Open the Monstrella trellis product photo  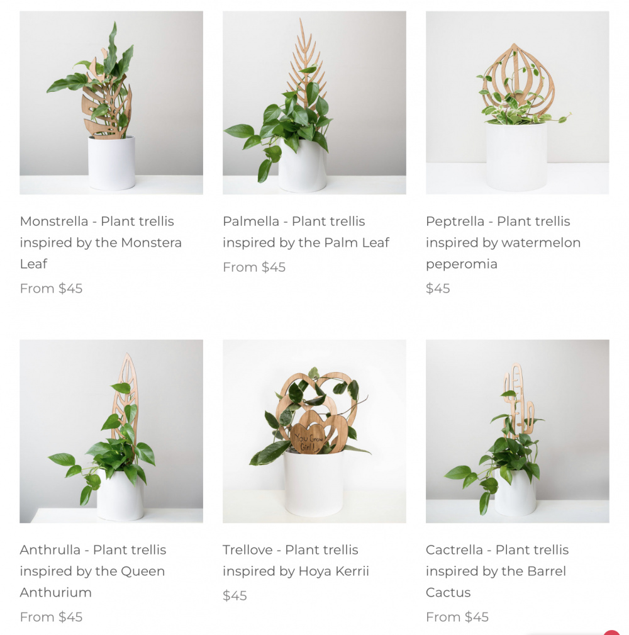[x=111, y=103]
